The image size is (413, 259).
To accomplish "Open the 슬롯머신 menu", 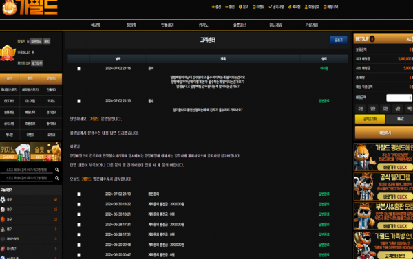I will coord(240,25).
